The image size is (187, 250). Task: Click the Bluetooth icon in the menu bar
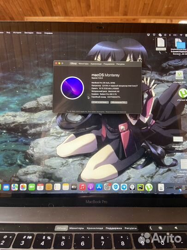(169, 35)
